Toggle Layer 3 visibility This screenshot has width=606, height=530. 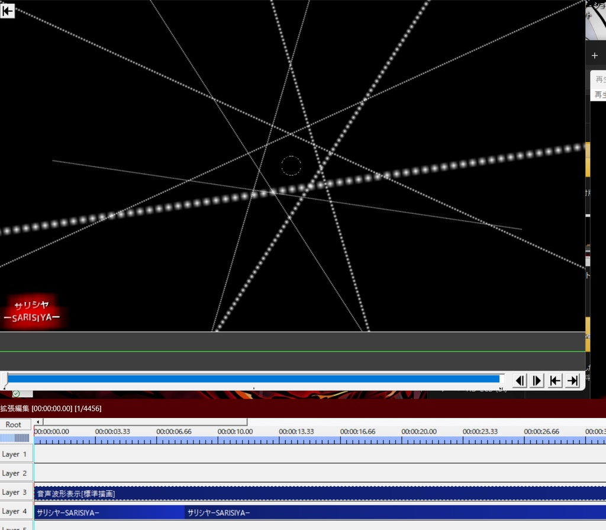click(15, 492)
